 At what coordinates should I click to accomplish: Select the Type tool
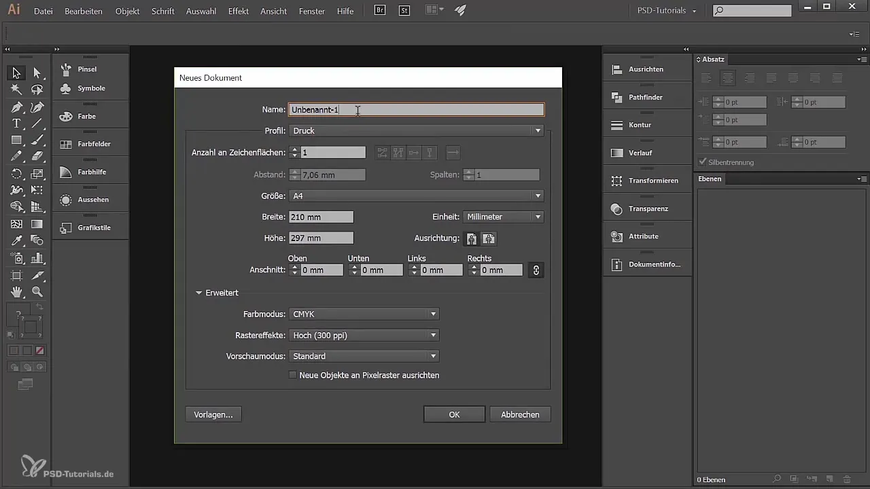click(16, 124)
